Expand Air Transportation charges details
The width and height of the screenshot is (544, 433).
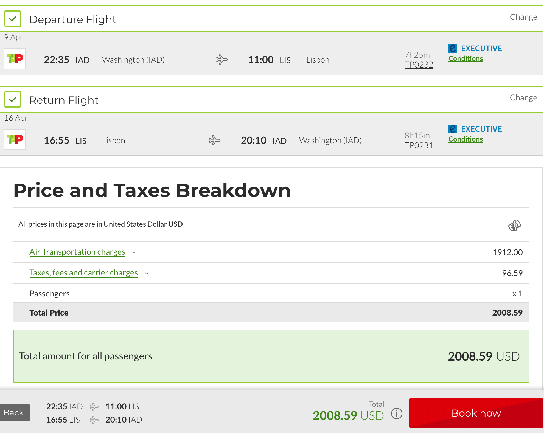coord(77,252)
